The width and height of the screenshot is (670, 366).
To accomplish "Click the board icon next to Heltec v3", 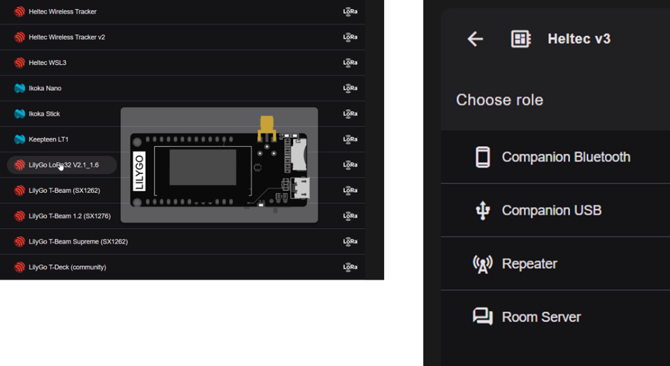I will (520, 39).
